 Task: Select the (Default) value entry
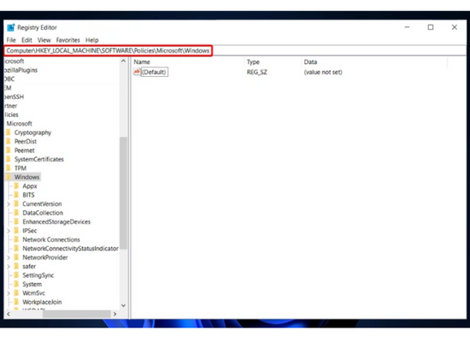tap(154, 72)
